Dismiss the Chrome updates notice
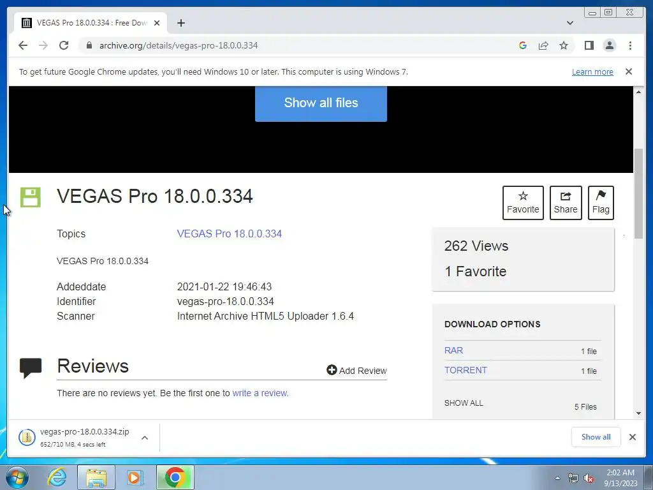The image size is (653, 490). (629, 71)
